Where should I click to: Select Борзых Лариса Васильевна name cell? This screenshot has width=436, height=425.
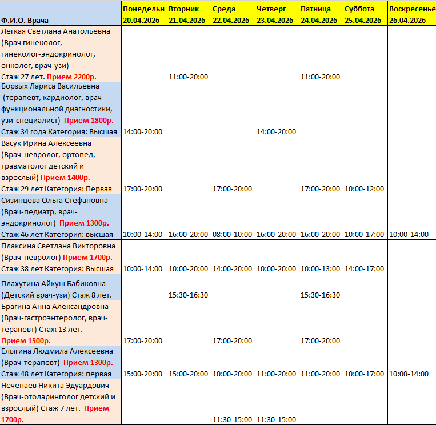(x=61, y=109)
